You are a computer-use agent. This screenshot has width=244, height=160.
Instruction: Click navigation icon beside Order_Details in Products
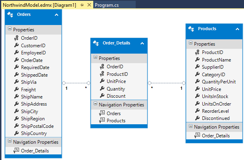pyautogui.click(x=197, y=135)
